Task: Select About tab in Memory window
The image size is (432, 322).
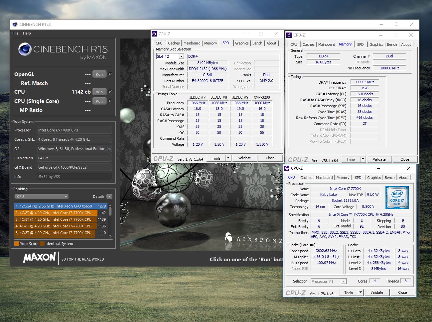Action: coord(406,44)
